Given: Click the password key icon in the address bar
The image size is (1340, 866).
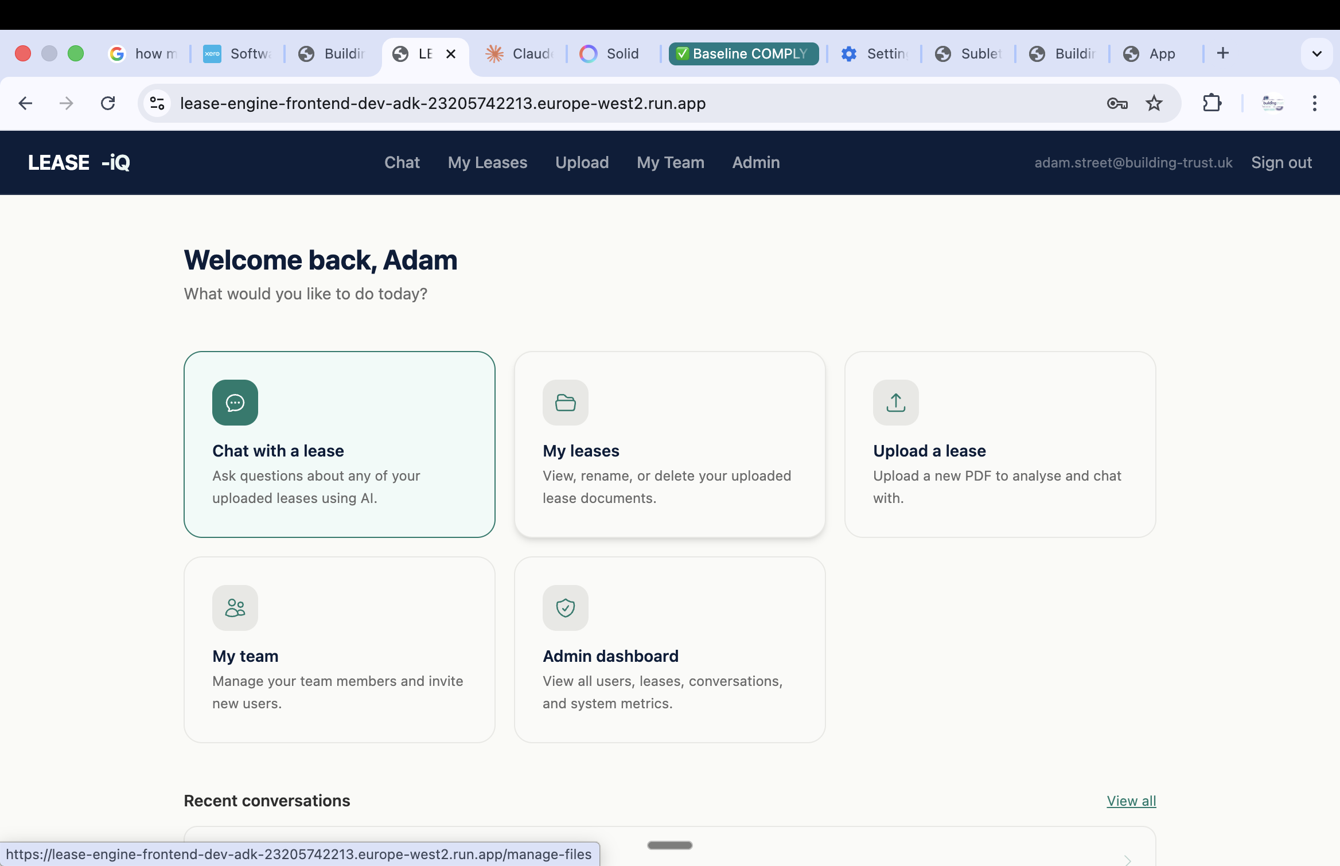Looking at the screenshot, I should pos(1116,103).
